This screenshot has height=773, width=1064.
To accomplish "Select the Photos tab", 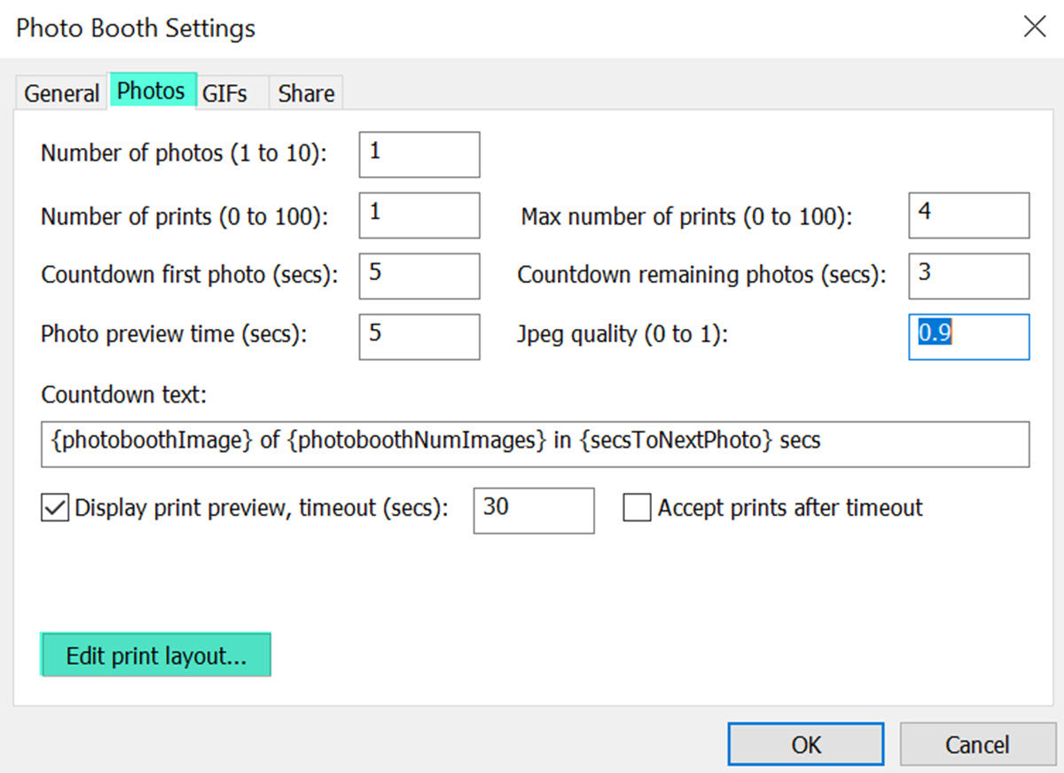I will pos(152,90).
